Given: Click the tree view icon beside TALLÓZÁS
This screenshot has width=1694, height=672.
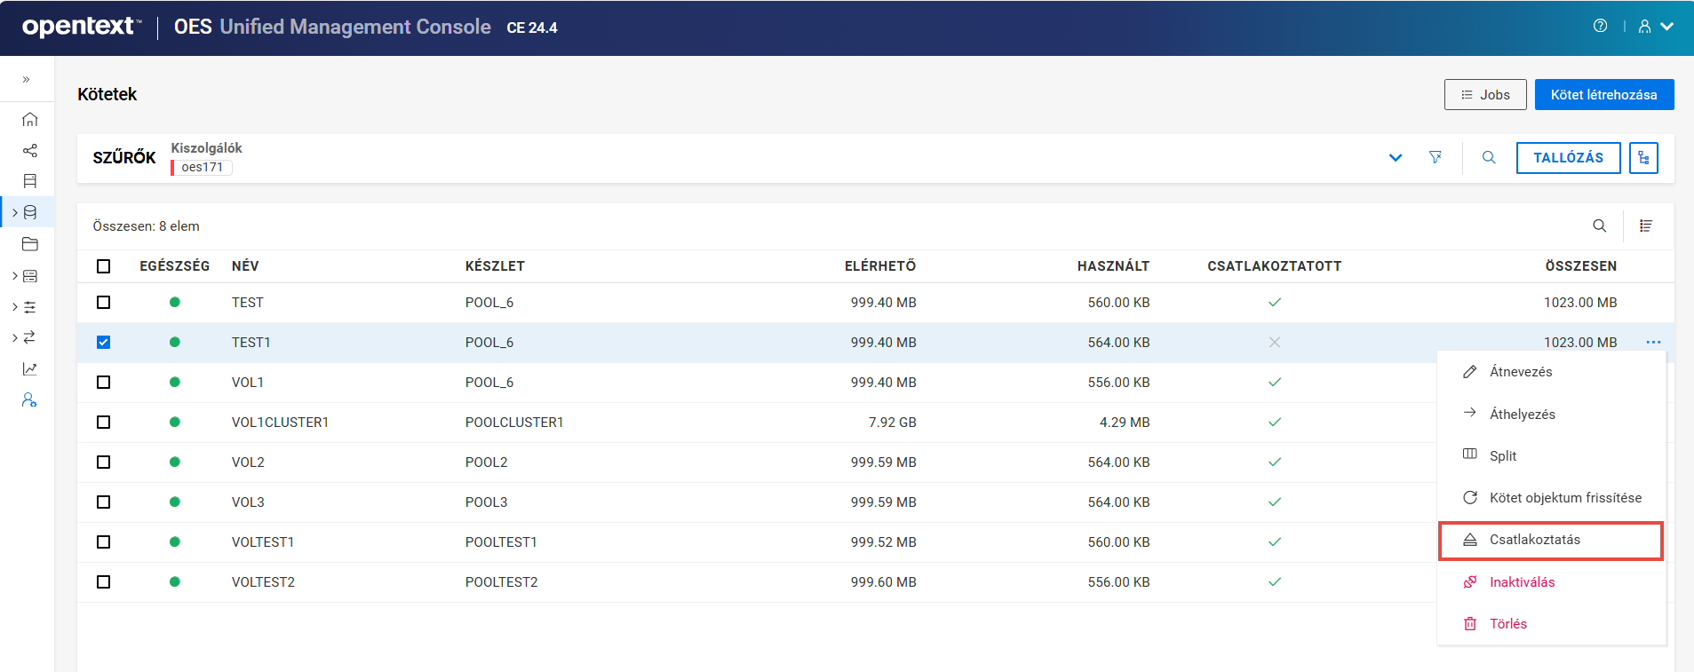Looking at the screenshot, I should coord(1642,158).
